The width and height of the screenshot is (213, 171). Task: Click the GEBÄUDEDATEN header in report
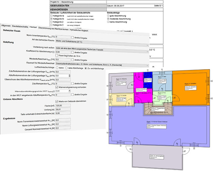(x=78, y=6)
